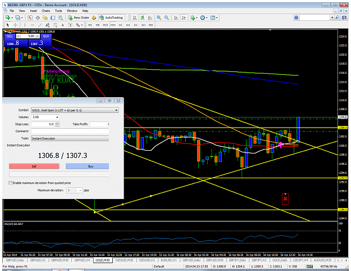This screenshot has width=351, height=271.
Task: Click the Take Profit input field
Action: 99,124
